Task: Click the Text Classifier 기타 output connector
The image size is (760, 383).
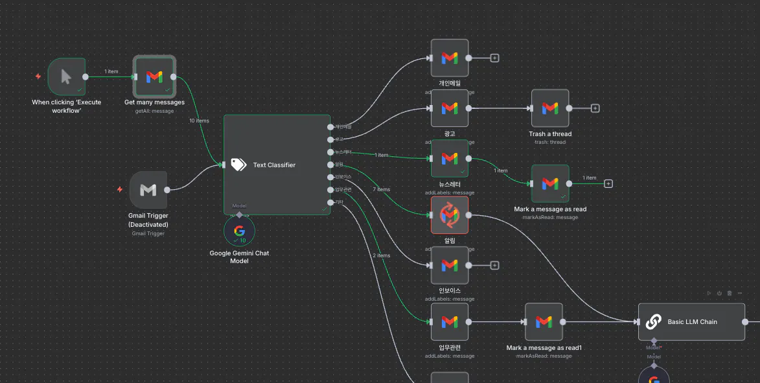Action: pos(330,202)
